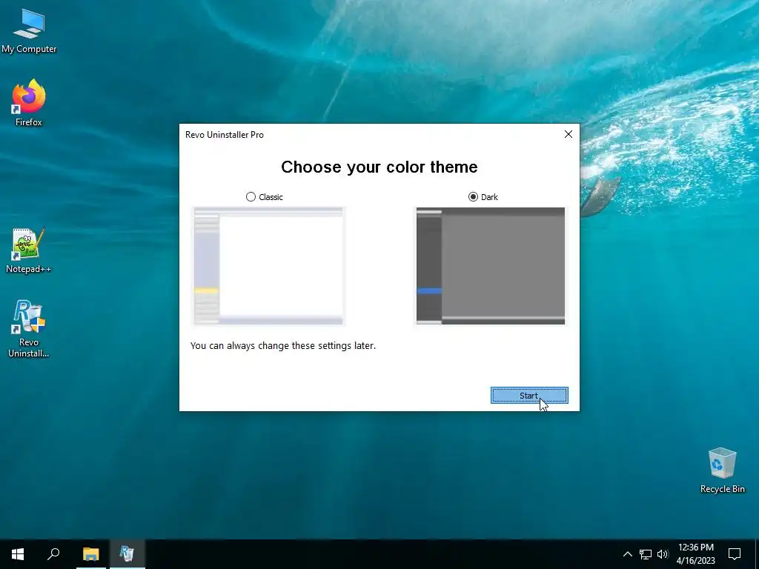Screen dimensions: 759x569
Task: Click the Start button
Action: click(529, 396)
